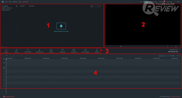Open the Edit menu
This screenshot has height=98, width=182.
[10, 2]
